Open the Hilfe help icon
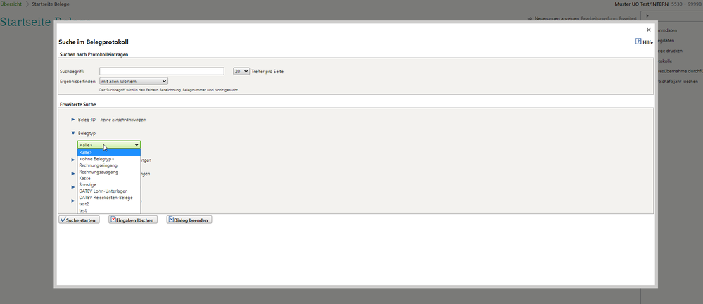This screenshot has height=304, width=703. (x=638, y=42)
